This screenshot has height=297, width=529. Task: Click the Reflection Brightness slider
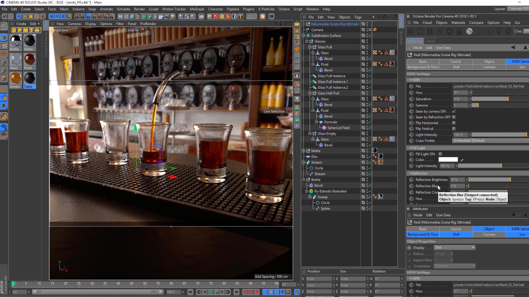click(498, 180)
